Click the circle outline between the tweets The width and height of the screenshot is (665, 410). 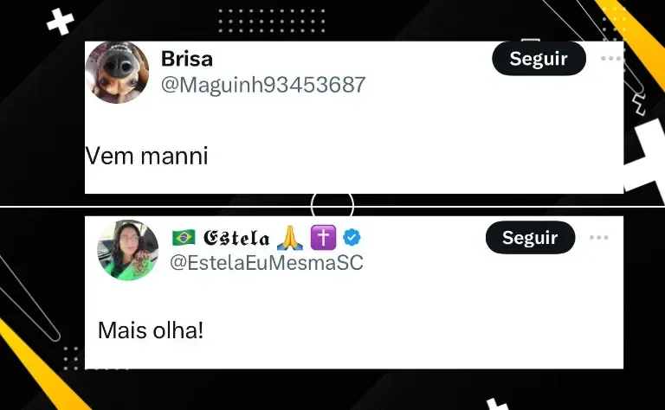[x=332, y=206]
